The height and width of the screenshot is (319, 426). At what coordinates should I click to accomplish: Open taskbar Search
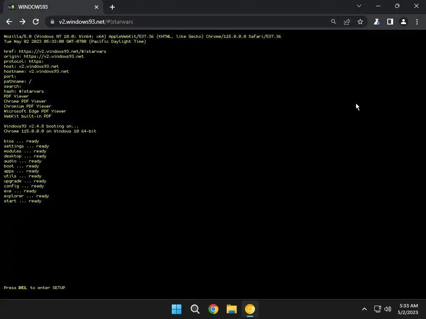(x=195, y=309)
